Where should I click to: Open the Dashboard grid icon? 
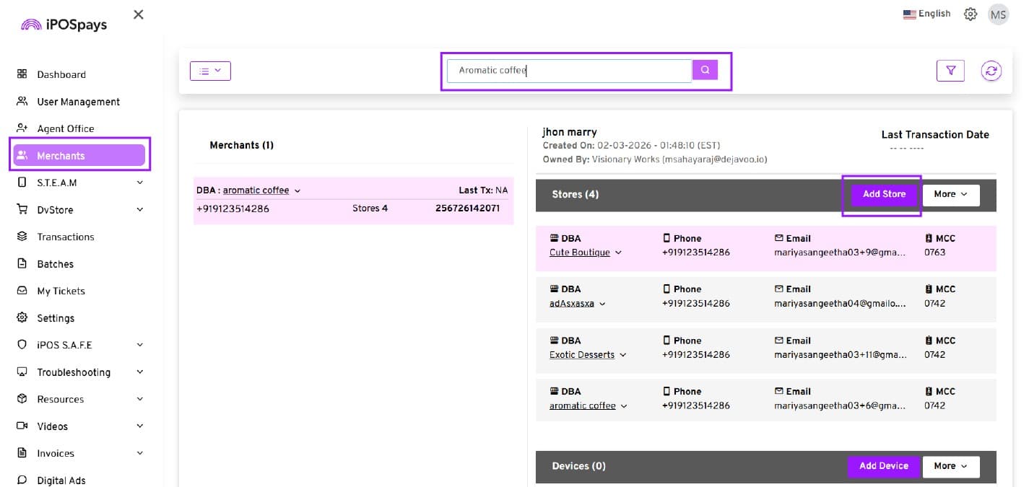pyautogui.click(x=22, y=74)
